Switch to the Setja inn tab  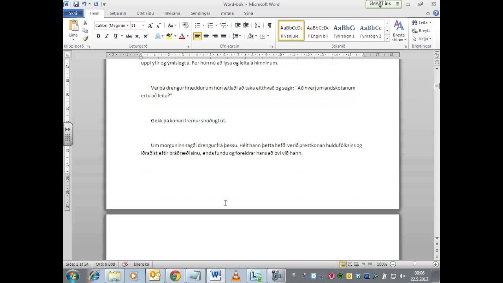coord(118,13)
